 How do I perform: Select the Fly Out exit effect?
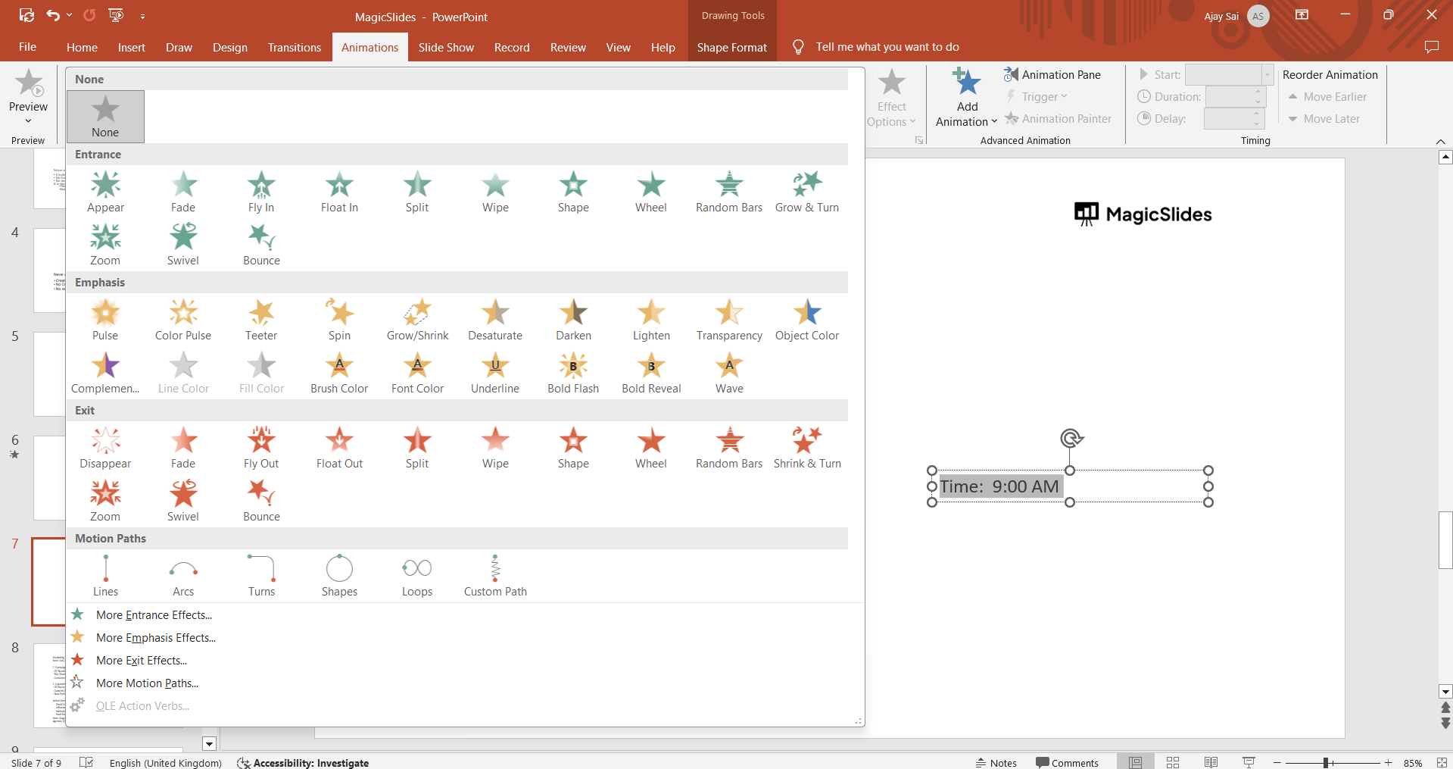[261, 448]
